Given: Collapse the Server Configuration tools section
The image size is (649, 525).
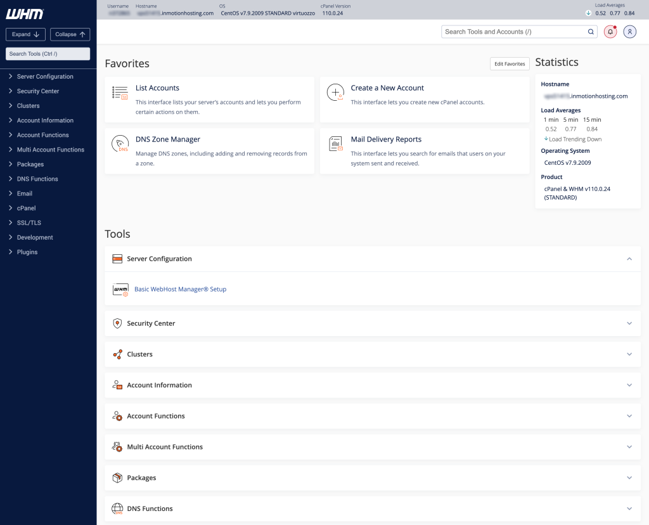Looking at the screenshot, I should click(629, 259).
